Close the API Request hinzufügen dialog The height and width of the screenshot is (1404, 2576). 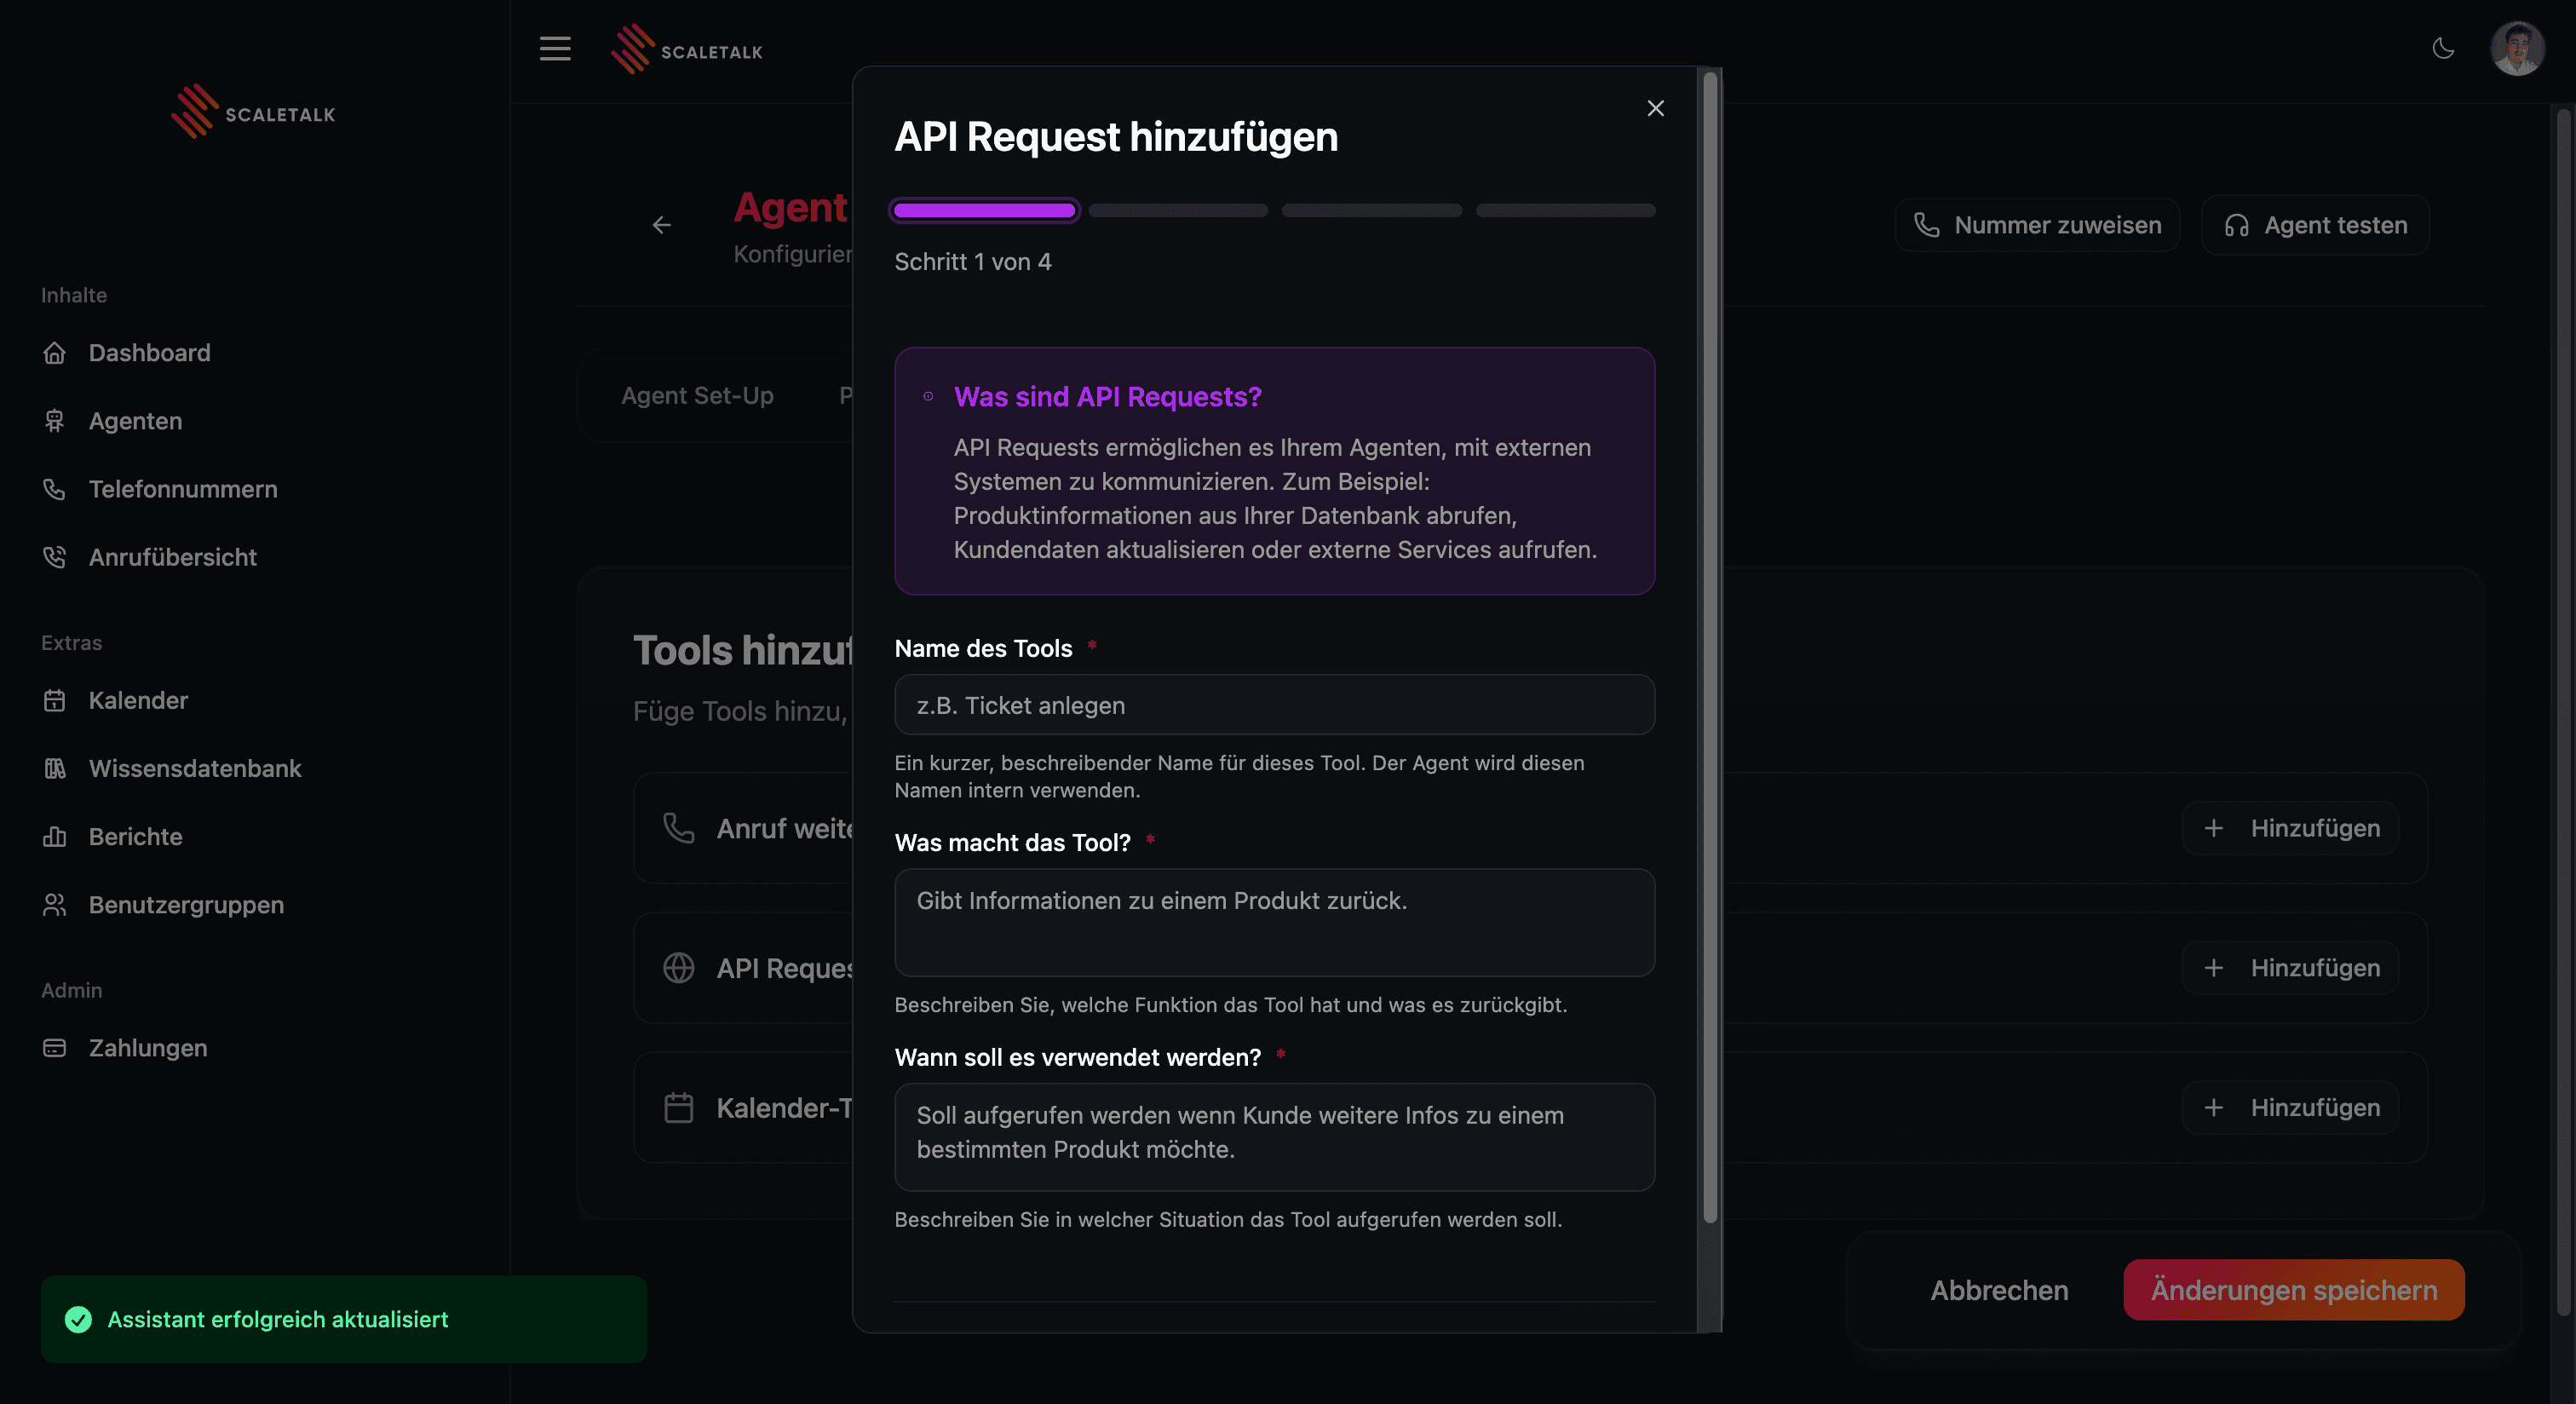pyautogui.click(x=1655, y=108)
